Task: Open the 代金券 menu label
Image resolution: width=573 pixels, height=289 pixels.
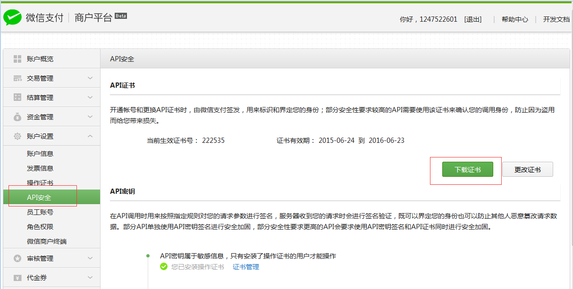Action: click(37, 278)
